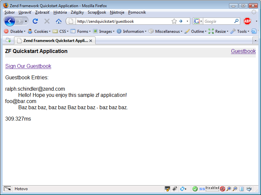Open the Cookies toolbar menu
The image size is (261, 195).
coord(39,31)
